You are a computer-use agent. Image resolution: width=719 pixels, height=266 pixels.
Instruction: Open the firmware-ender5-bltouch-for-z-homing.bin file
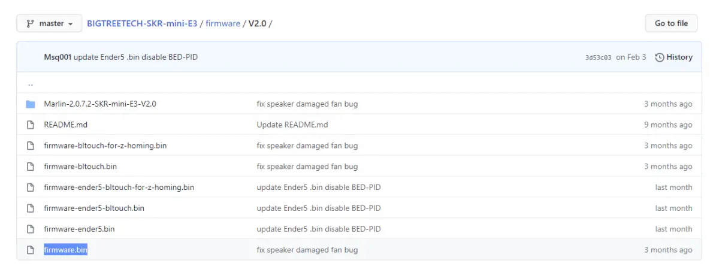(x=119, y=187)
